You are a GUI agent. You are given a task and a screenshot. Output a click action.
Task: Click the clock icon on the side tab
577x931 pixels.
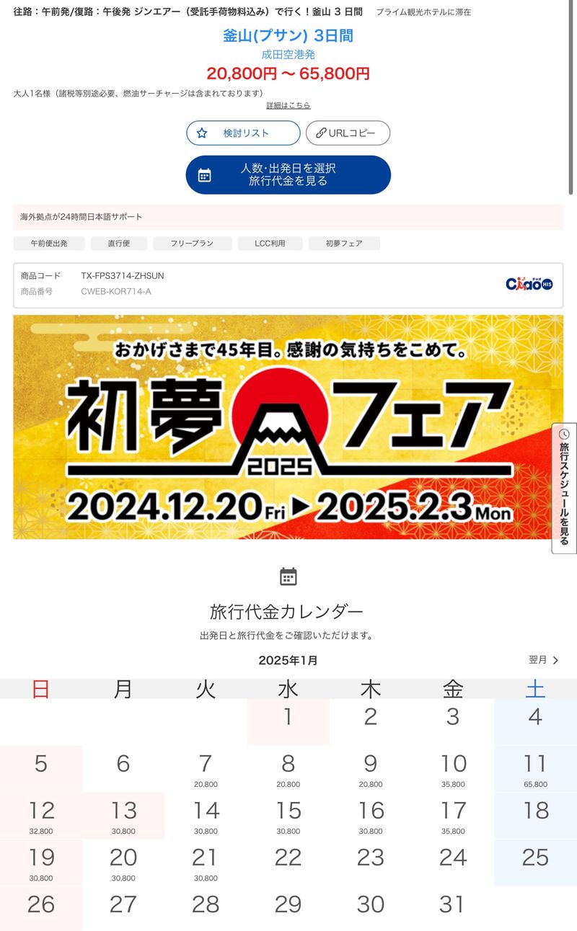(x=564, y=434)
